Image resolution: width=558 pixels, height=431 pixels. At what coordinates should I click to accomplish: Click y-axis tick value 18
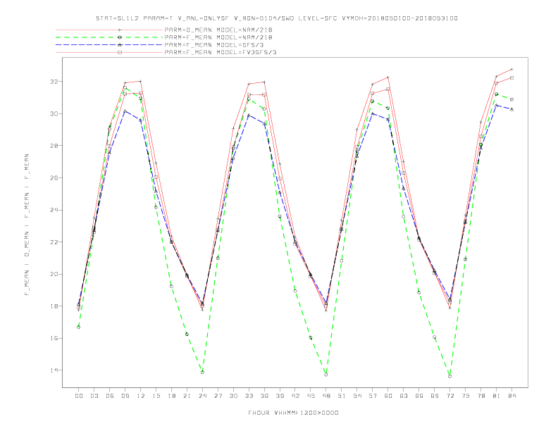pos(54,306)
